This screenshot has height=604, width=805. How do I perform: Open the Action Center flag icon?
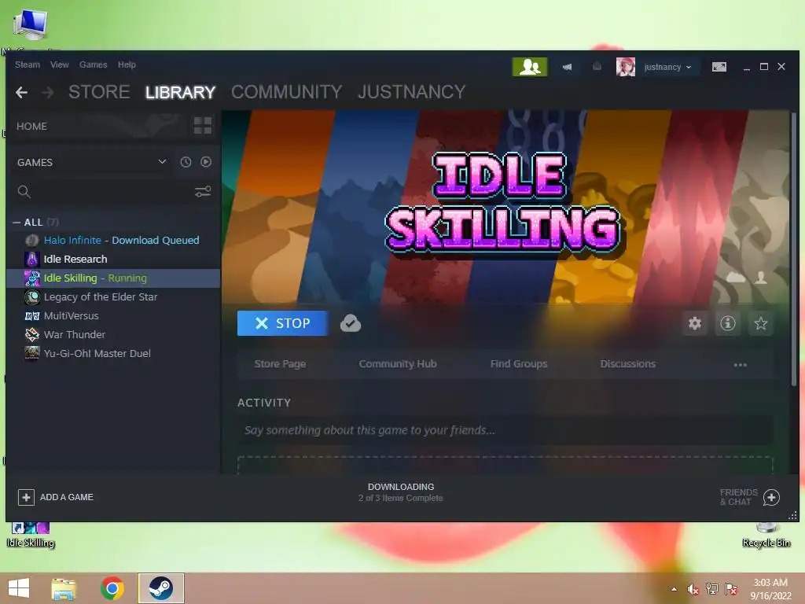[731, 588]
